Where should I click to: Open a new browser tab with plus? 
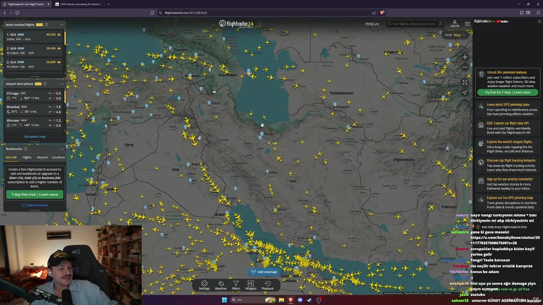109,4
